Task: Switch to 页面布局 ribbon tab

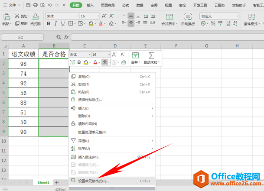Action: (x=108, y=5)
